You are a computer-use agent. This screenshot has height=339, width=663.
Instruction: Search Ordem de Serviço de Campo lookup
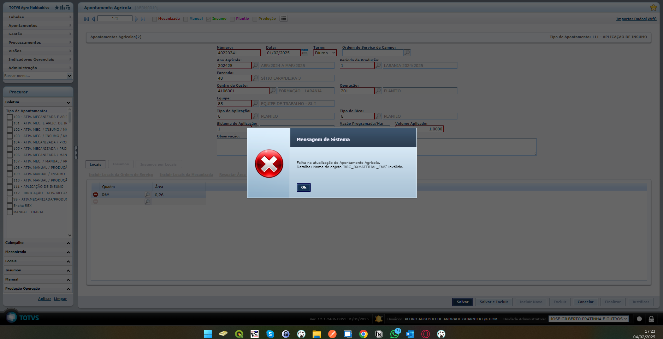coord(407,53)
